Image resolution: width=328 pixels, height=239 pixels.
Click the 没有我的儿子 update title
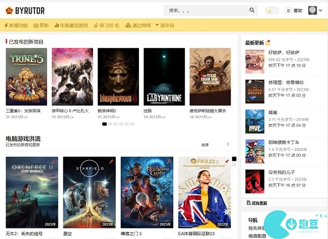click(x=282, y=172)
